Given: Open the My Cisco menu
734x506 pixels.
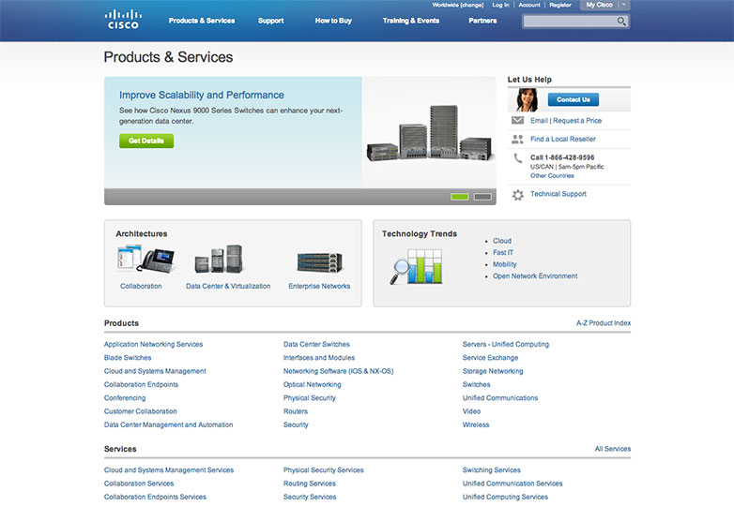Looking at the screenshot, I should click(599, 5).
